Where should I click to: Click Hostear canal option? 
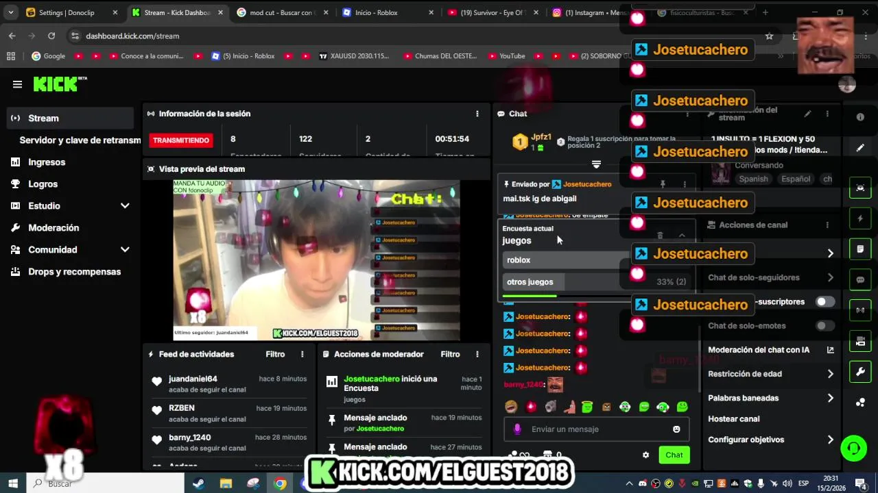pyautogui.click(x=734, y=419)
